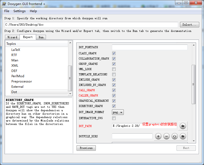Browse for DOT_PATH folder icon
The image size is (204, 165).
(x=183, y=126)
